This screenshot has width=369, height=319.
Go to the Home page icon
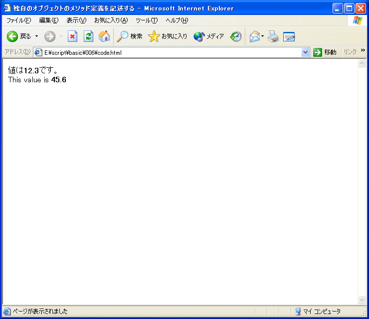104,36
